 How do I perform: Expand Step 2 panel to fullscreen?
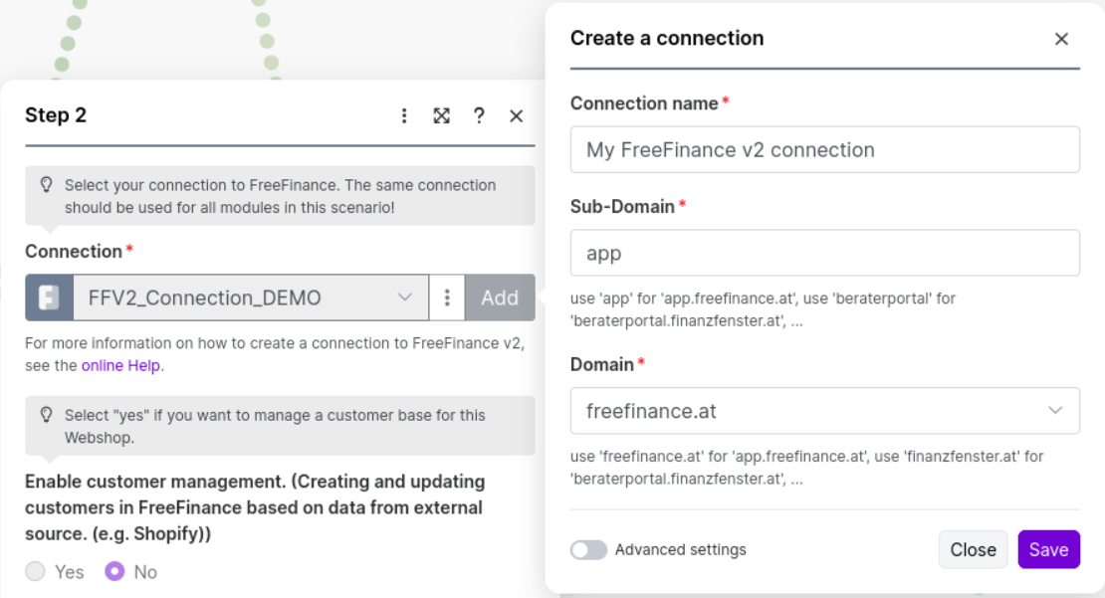[441, 115]
